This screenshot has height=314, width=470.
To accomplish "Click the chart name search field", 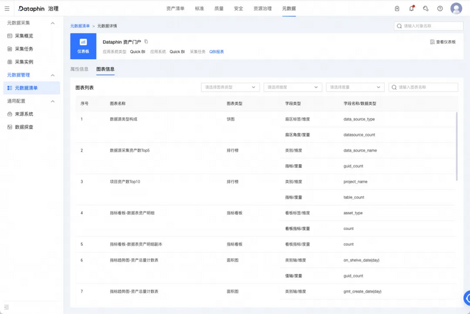I will point(423,87).
